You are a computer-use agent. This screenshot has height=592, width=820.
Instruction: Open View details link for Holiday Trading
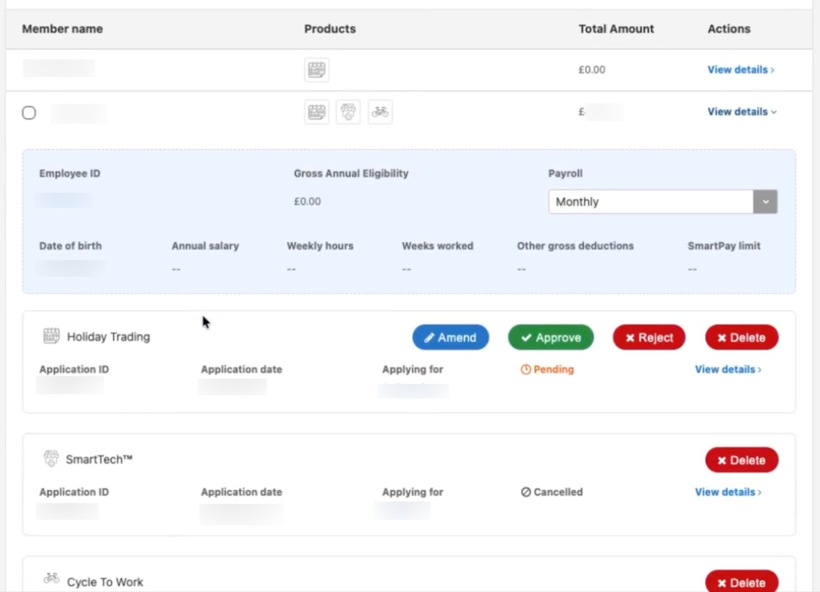728,369
